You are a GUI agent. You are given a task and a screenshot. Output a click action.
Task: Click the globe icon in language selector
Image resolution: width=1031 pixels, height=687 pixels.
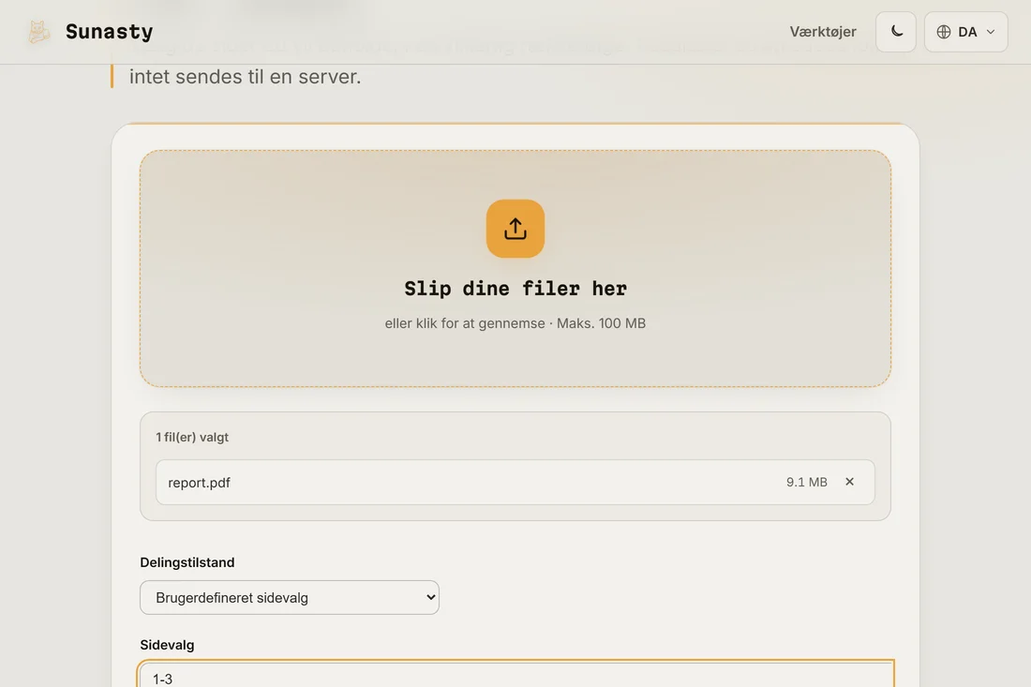click(x=944, y=32)
